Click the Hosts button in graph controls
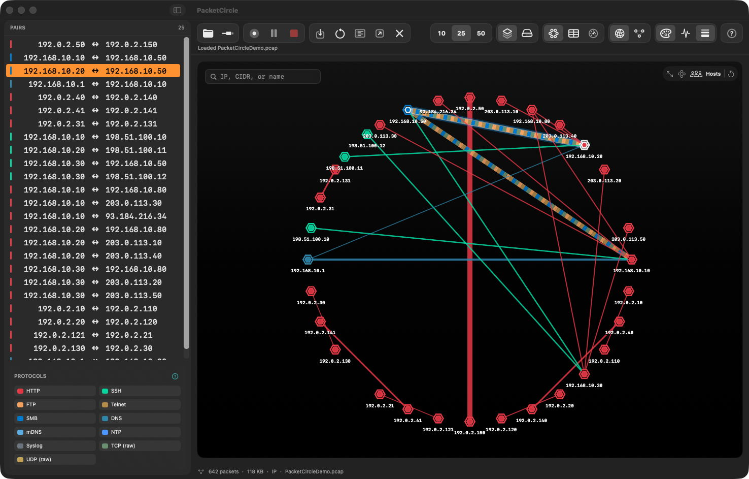The image size is (749, 479). click(705, 74)
